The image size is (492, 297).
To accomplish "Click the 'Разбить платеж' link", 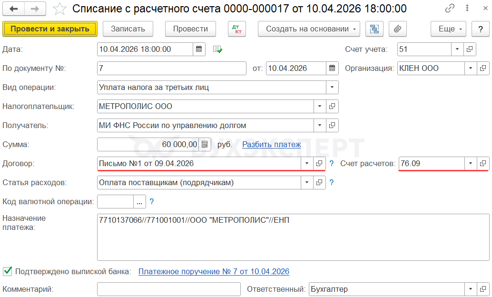I will click(271, 144).
